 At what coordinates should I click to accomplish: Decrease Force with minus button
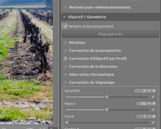[x=149, y=116]
